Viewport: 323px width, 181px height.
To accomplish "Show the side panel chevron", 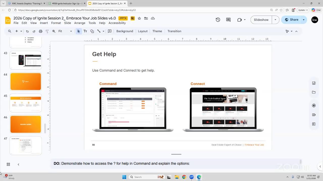I will (x=320, y=166).
